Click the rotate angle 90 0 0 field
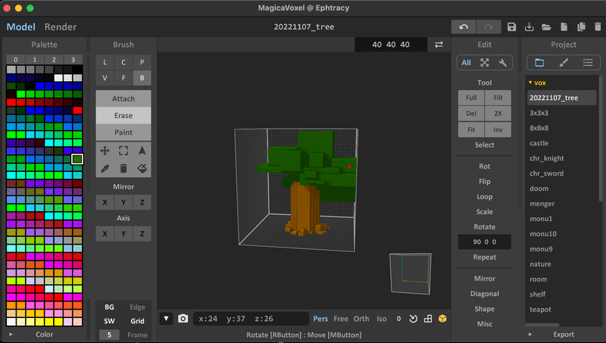606x343 pixels. [484, 242]
